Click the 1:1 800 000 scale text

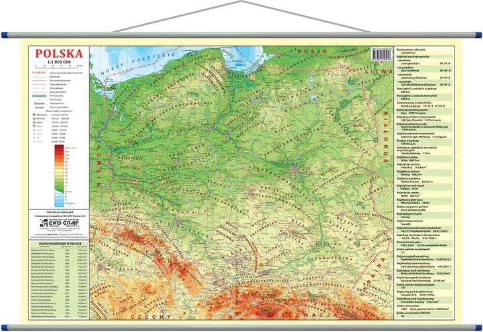click(59, 62)
